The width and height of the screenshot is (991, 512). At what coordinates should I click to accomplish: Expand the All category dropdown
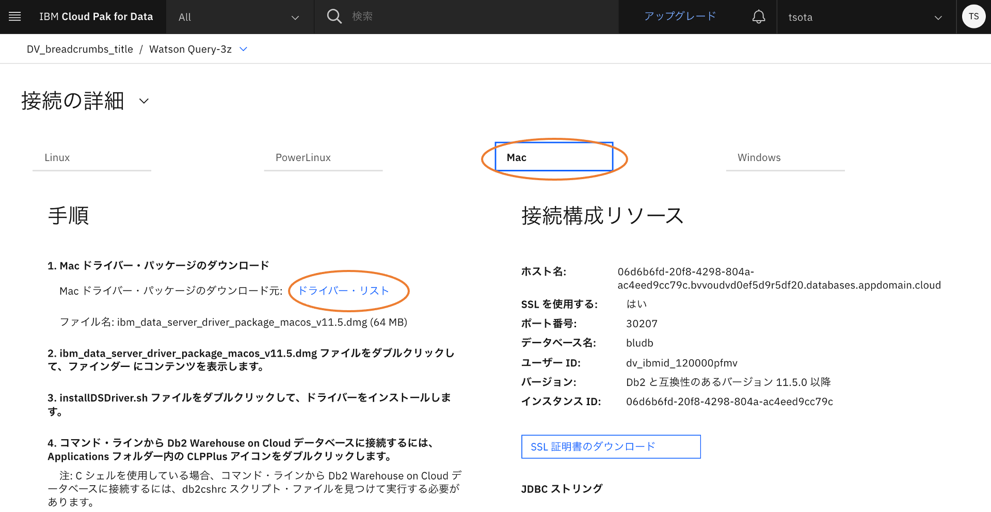pyautogui.click(x=239, y=17)
